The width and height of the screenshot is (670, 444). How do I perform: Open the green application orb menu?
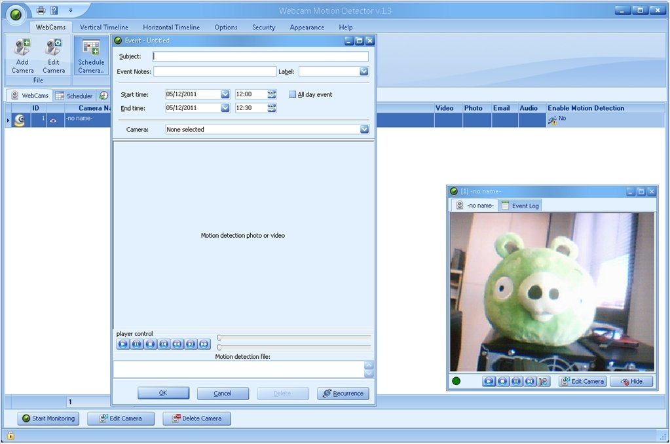tap(16, 14)
